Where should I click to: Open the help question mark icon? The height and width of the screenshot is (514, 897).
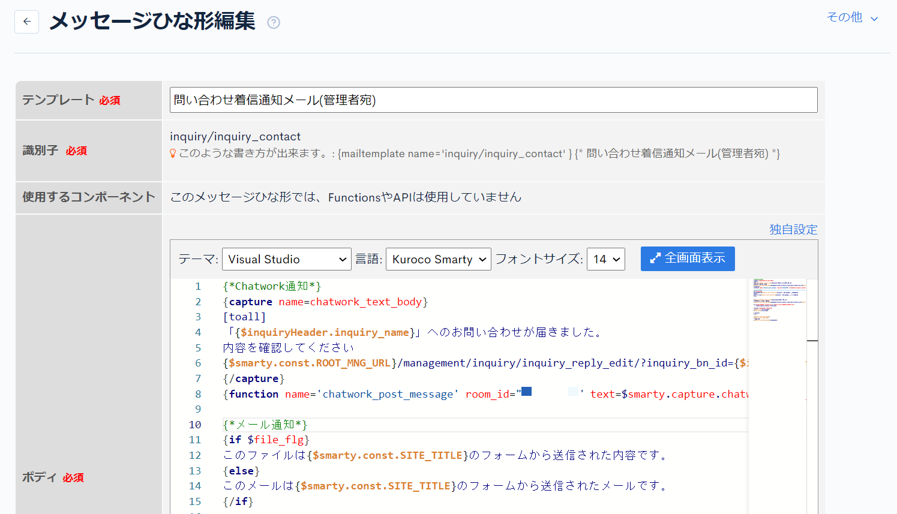point(274,23)
